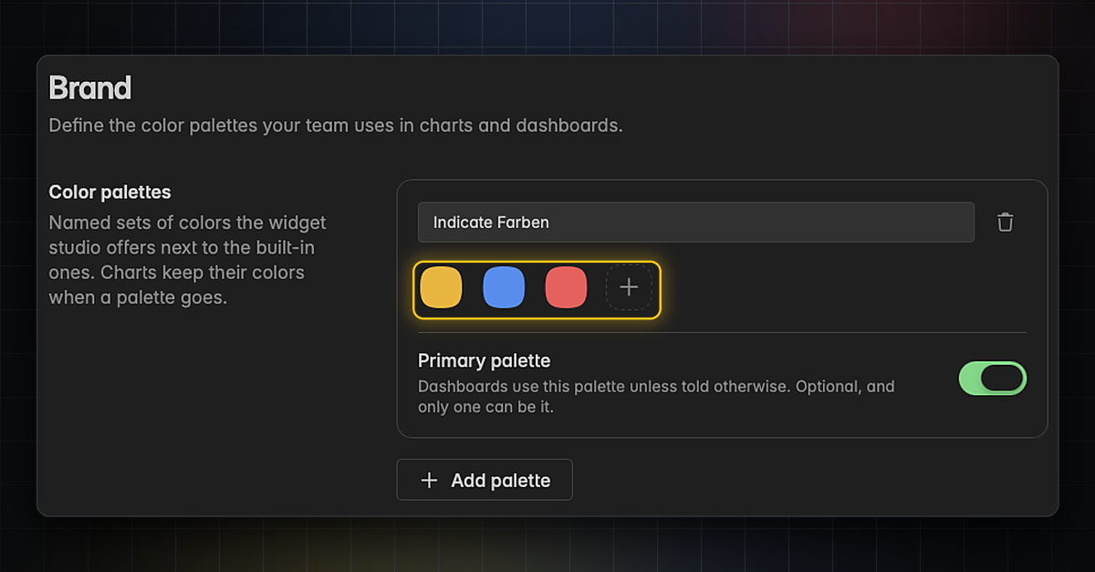Click the Color palettes section label
1095x572 pixels.
(110, 192)
